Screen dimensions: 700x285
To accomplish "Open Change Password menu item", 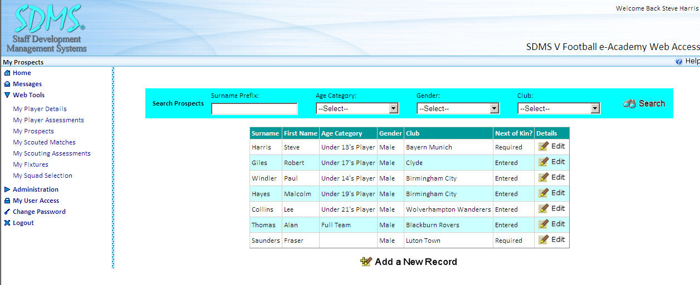I will [x=39, y=212].
